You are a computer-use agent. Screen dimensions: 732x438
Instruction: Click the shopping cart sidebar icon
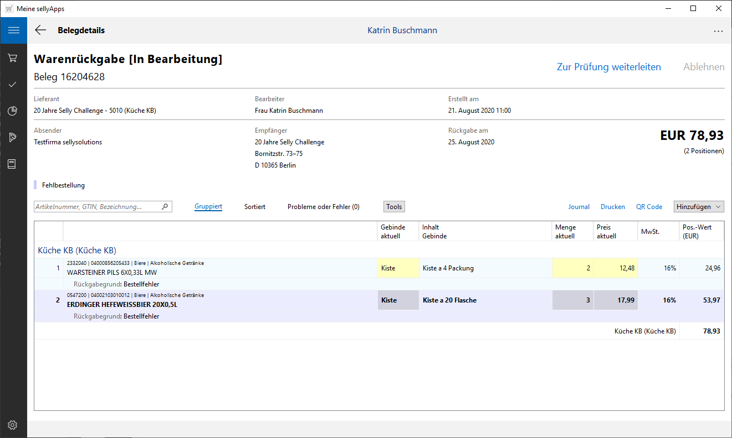13,58
